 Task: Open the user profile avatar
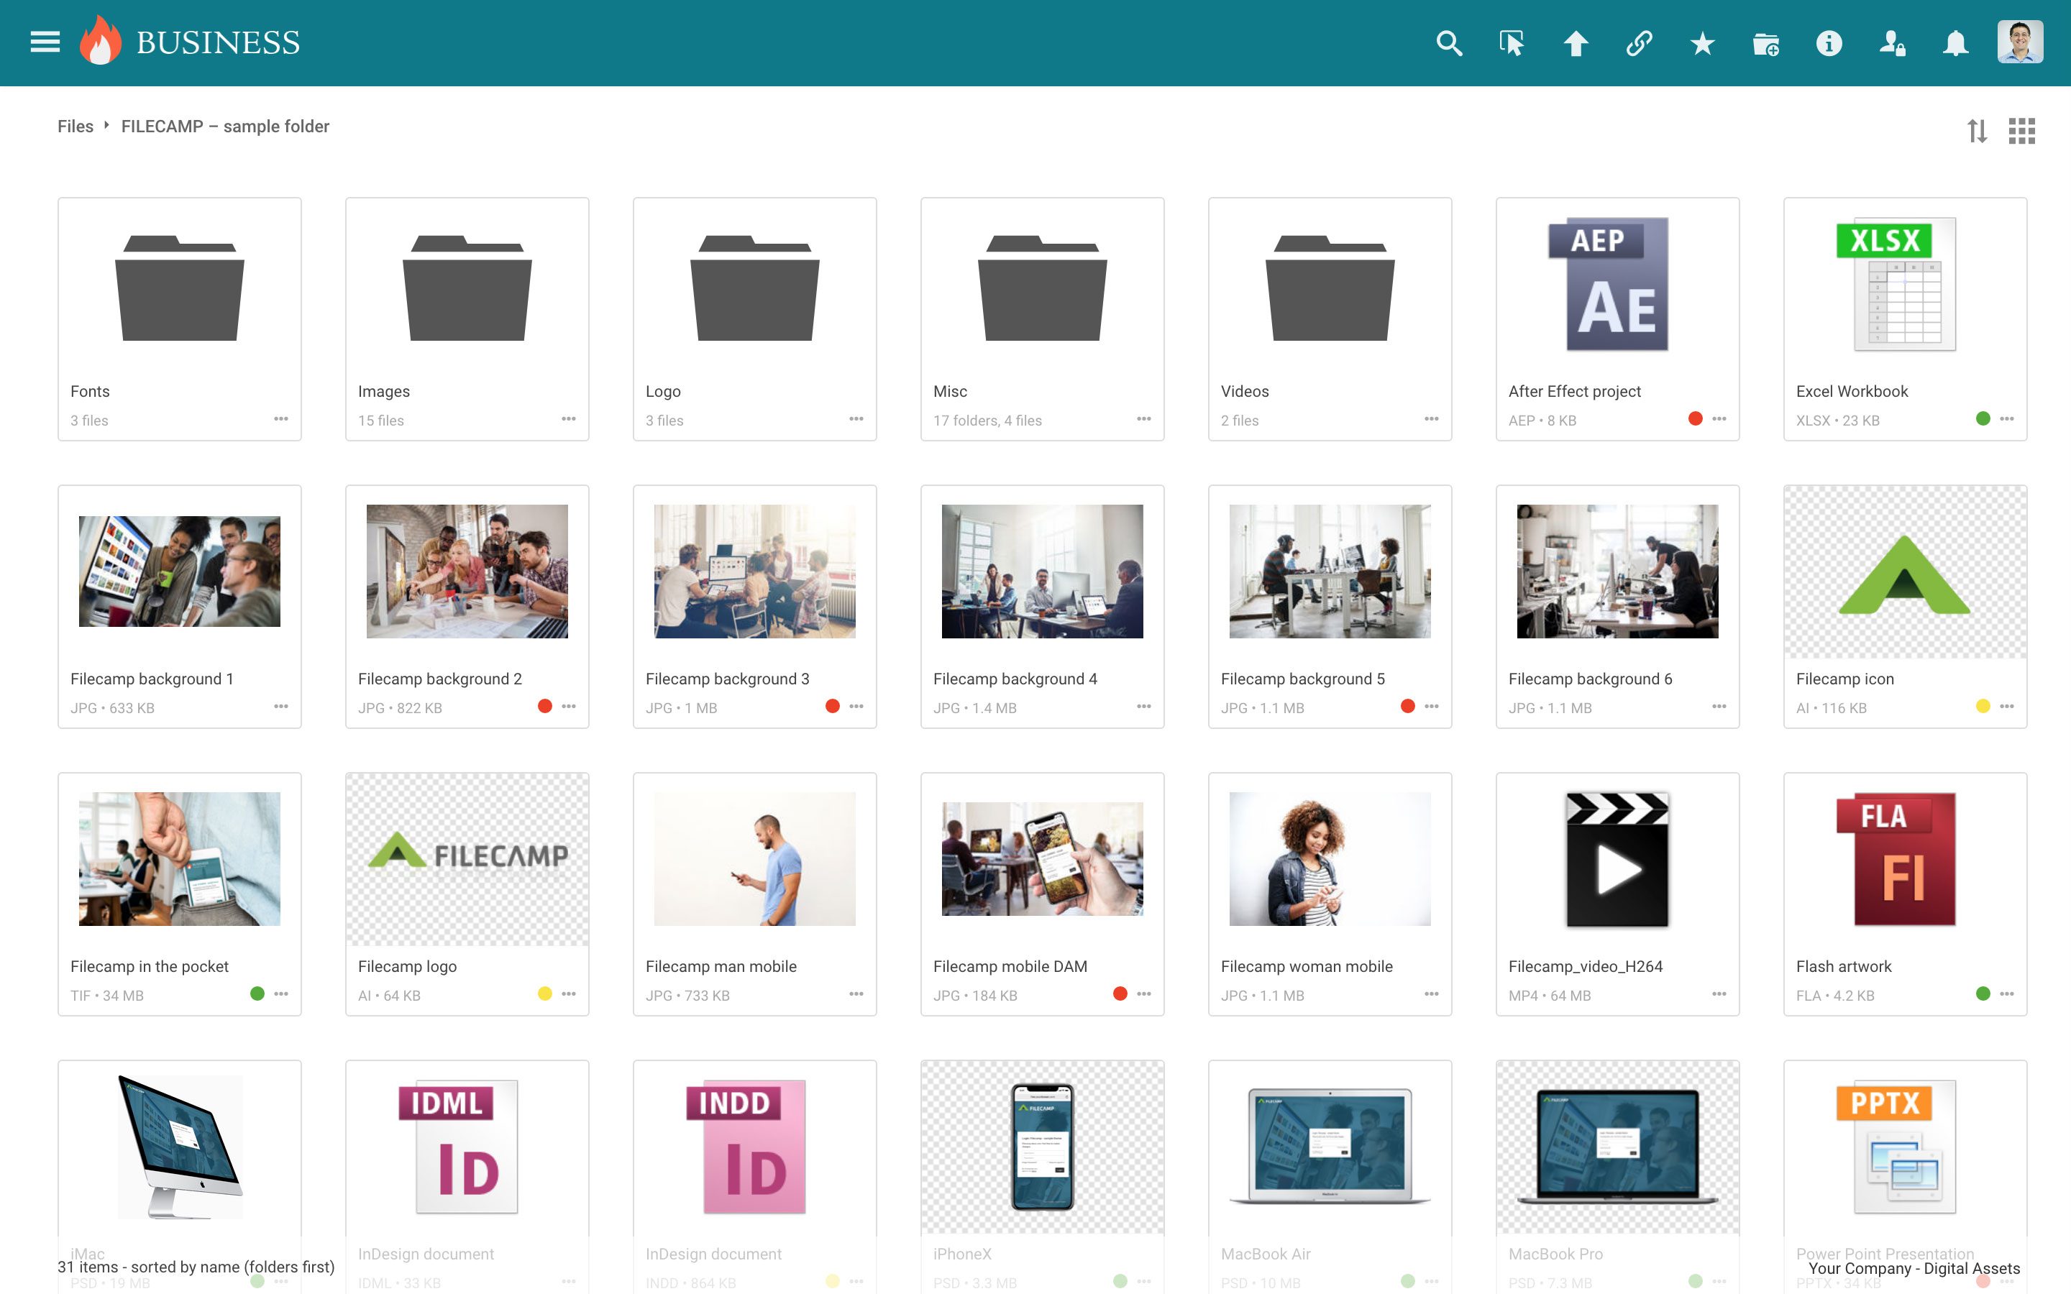[x=2020, y=43]
